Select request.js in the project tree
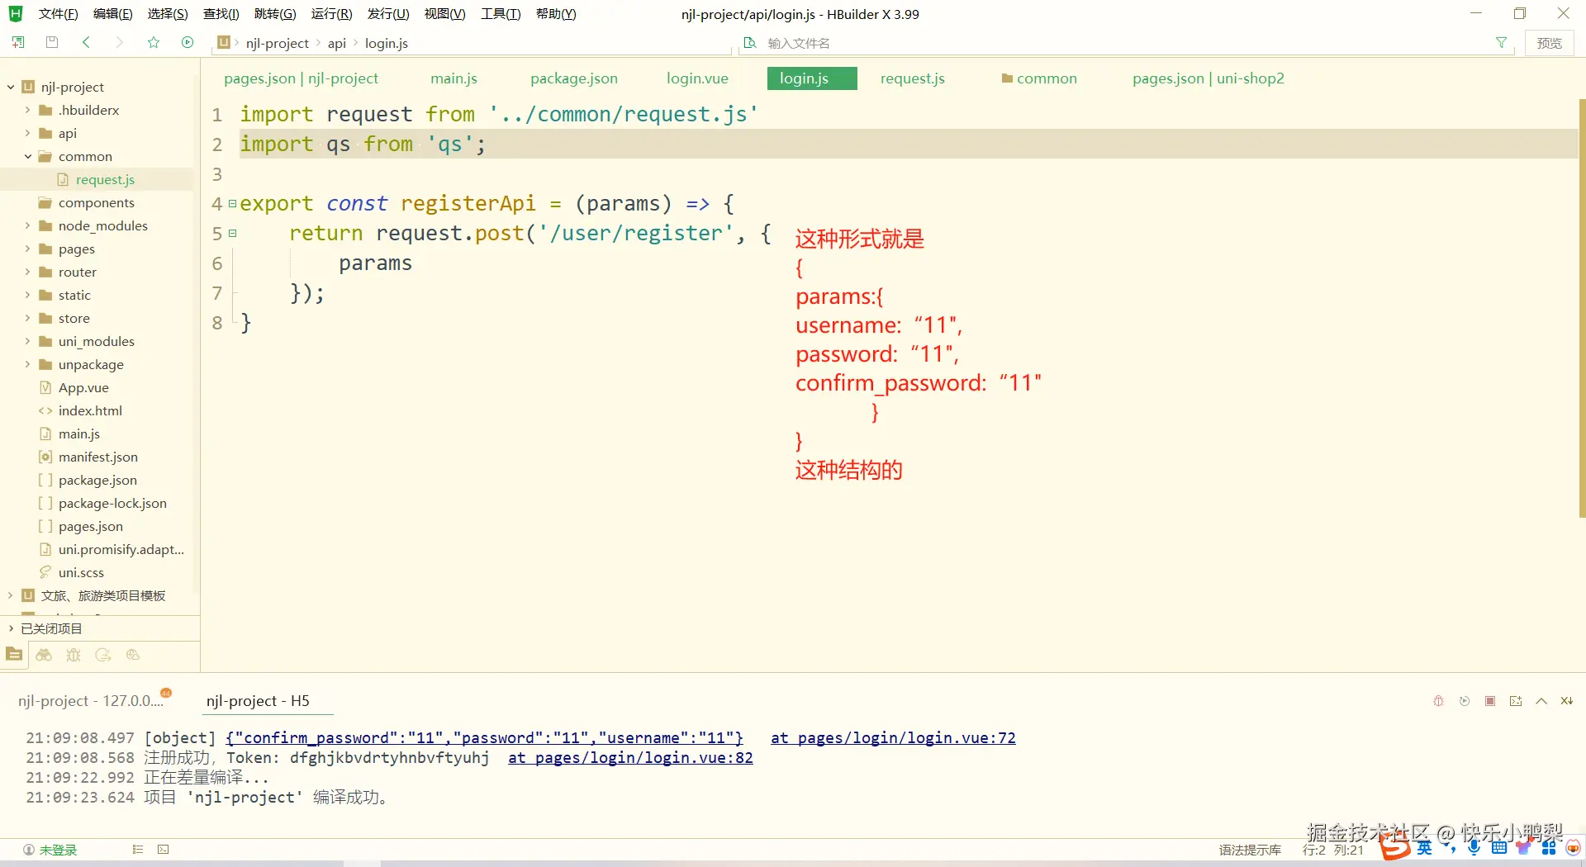Viewport: 1586px width, 867px height. 105,179
